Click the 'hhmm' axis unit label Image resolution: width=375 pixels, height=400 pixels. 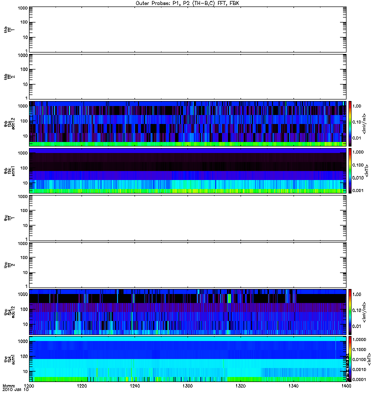tap(8, 385)
